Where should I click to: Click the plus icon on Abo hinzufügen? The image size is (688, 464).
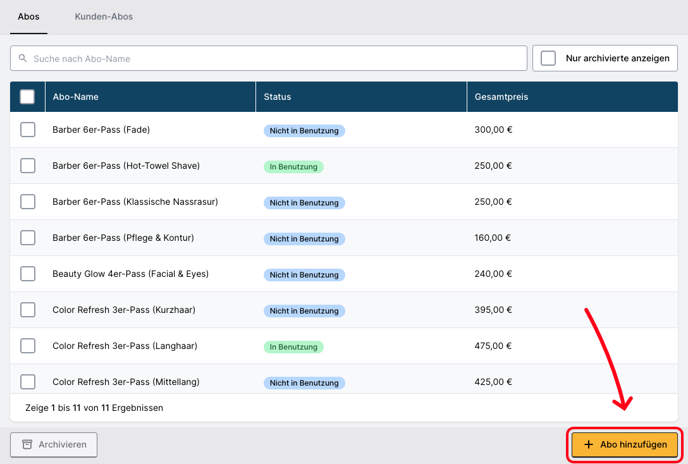(x=588, y=444)
